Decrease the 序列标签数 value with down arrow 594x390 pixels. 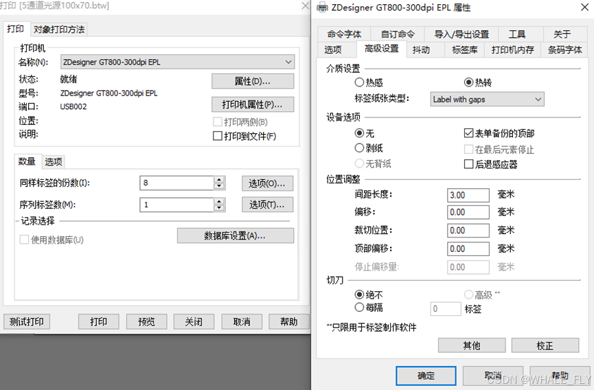click(x=219, y=208)
